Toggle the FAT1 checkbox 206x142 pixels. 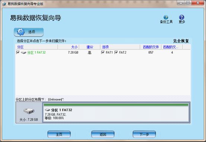[103, 52]
